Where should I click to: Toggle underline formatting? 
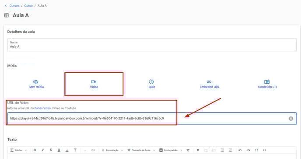click(x=59, y=150)
